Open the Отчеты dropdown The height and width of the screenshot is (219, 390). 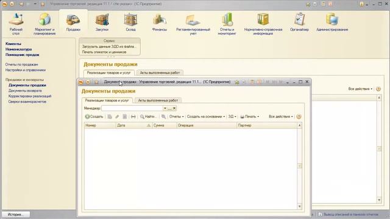tap(176, 116)
